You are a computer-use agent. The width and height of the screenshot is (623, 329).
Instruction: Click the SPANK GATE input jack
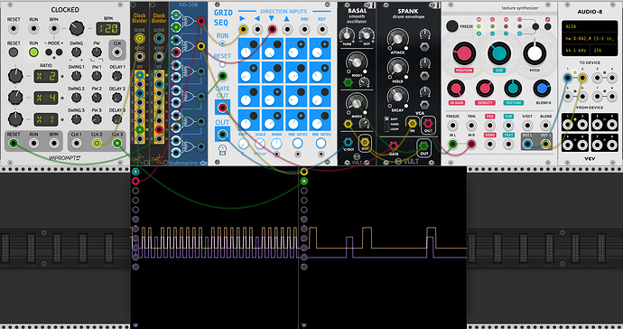(394, 146)
